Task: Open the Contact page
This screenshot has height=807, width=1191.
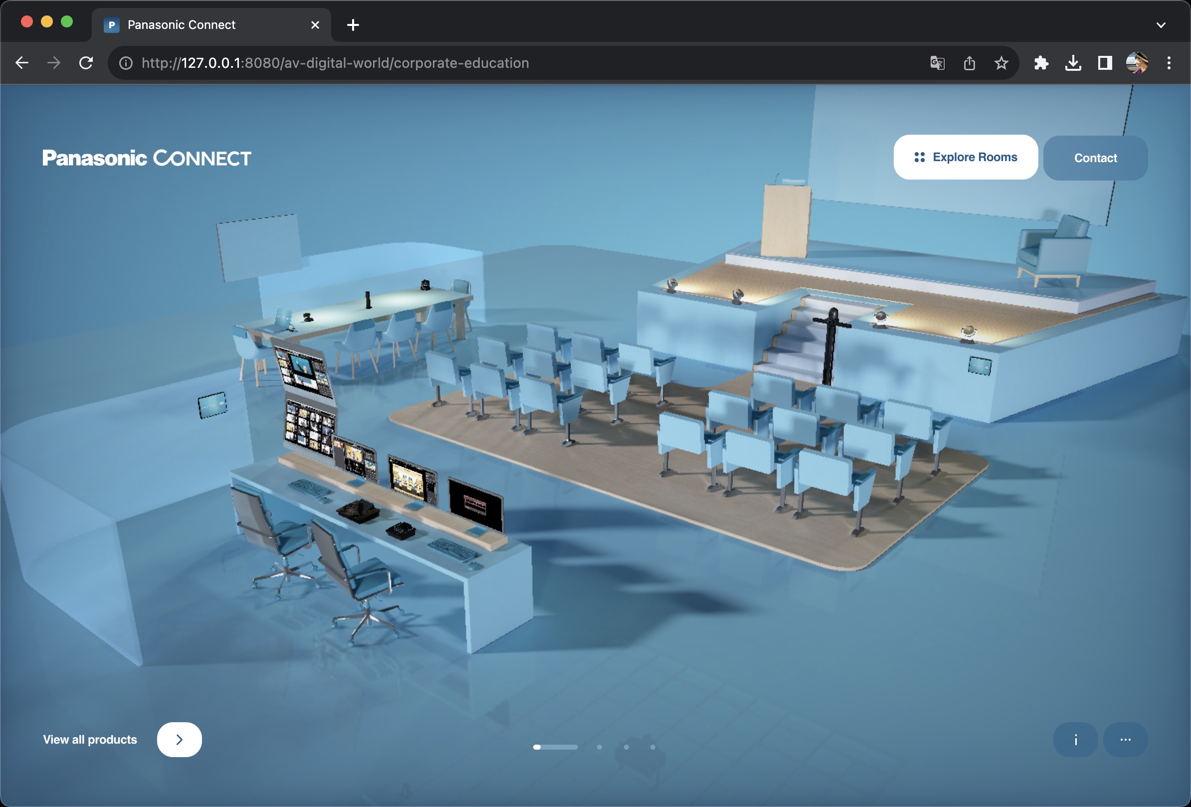Action: (x=1095, y=158)
